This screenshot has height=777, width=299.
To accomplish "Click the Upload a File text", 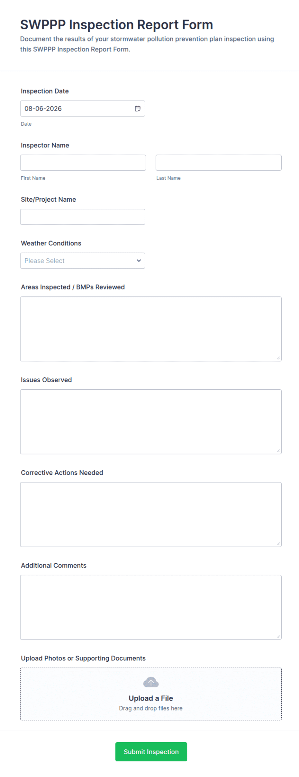I will [x=151, y=698].
